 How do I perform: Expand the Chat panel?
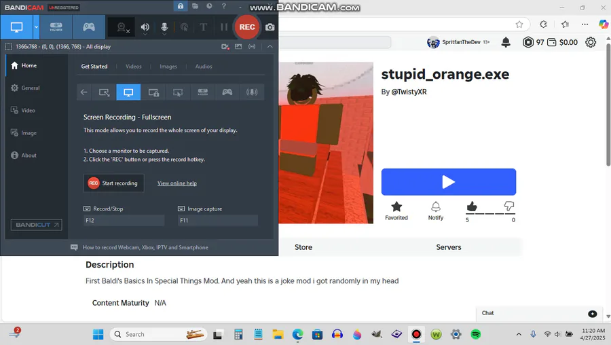(539, 314)
